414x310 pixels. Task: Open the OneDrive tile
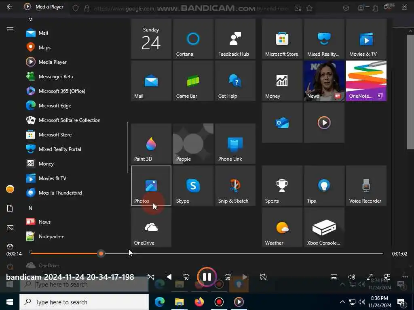(x=151, y=228)
